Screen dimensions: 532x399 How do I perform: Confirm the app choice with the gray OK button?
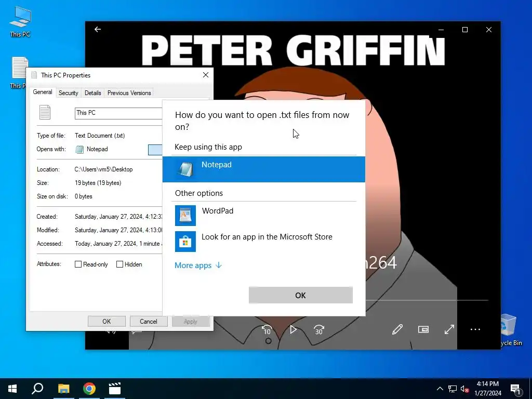tap(301, 295)
